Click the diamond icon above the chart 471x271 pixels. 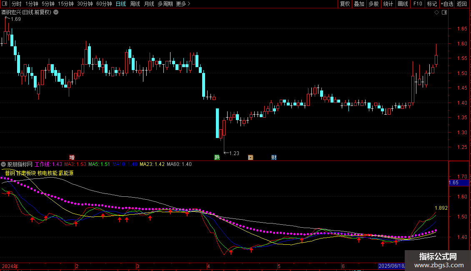(436, 13)
